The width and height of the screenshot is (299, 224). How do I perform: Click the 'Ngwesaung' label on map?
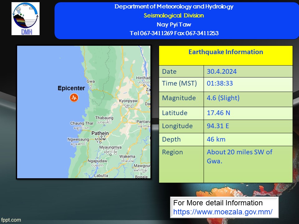pyautogui.click(x=78, y=139)
